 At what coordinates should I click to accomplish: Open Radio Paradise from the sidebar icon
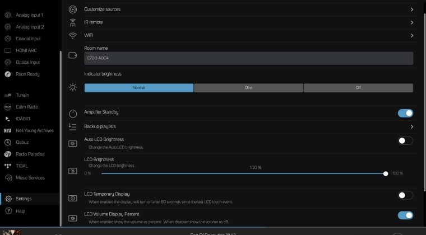coord(8,154)
